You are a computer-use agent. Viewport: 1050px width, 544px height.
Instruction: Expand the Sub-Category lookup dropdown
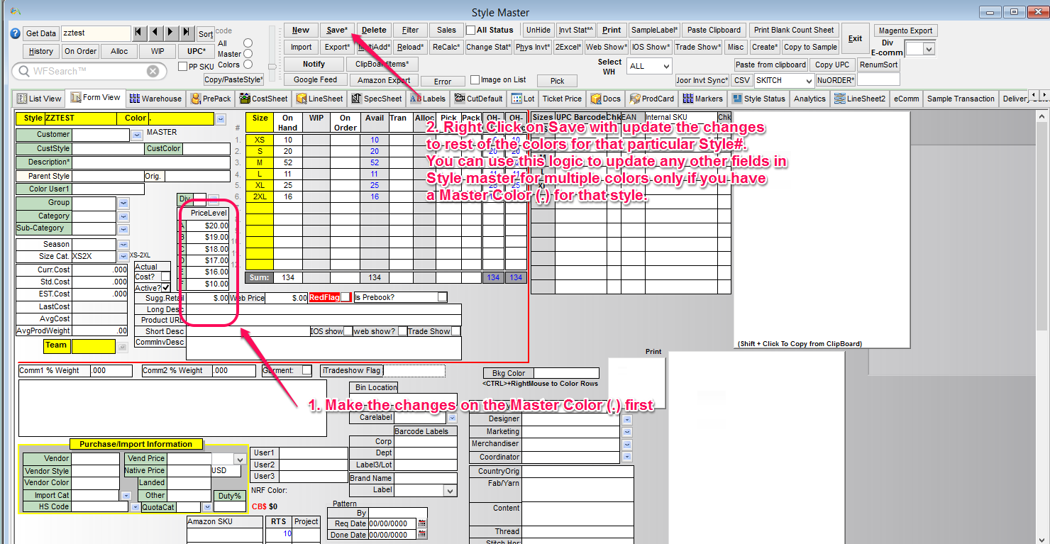tap(123, 229)
